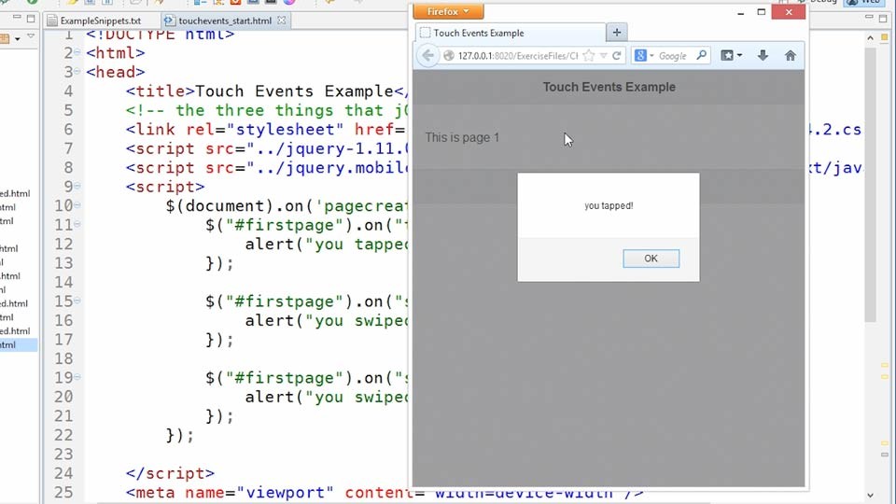Close the Firefox window
896x504 pixels.
tap(789, 11)
